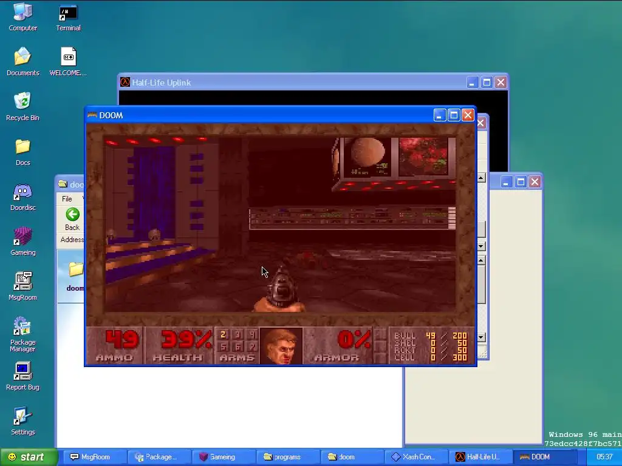Click the DOOM window title icon
This screenshot has height=466, width=622.
92,115
